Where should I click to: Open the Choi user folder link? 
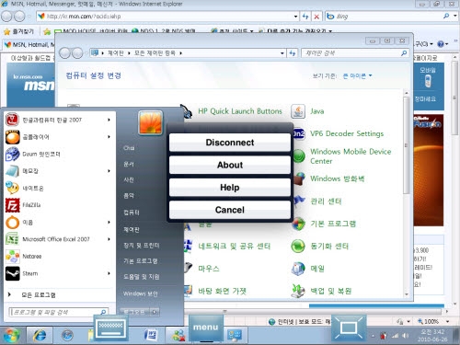click(129, 148)
